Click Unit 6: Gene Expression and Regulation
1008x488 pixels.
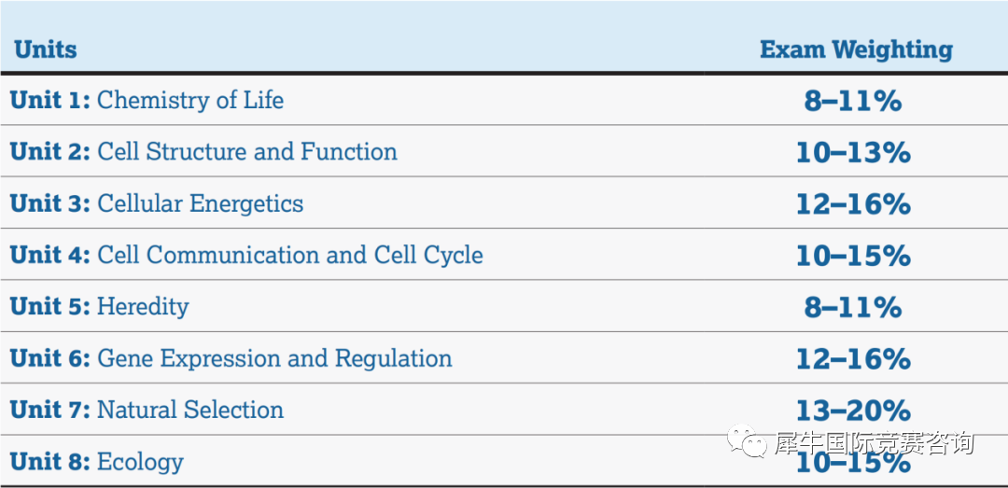click(231, 358)
